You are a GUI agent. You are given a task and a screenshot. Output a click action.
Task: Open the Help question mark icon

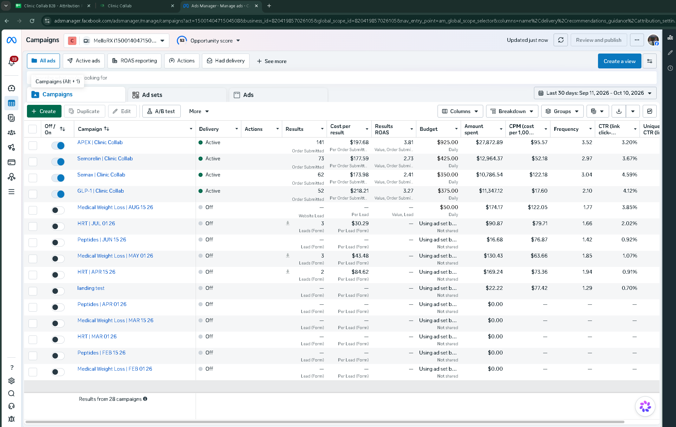pos(12,367)
